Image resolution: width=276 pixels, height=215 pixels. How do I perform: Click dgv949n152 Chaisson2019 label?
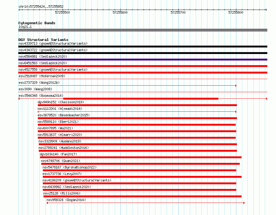pyautogui.click(x=61, y=102)
